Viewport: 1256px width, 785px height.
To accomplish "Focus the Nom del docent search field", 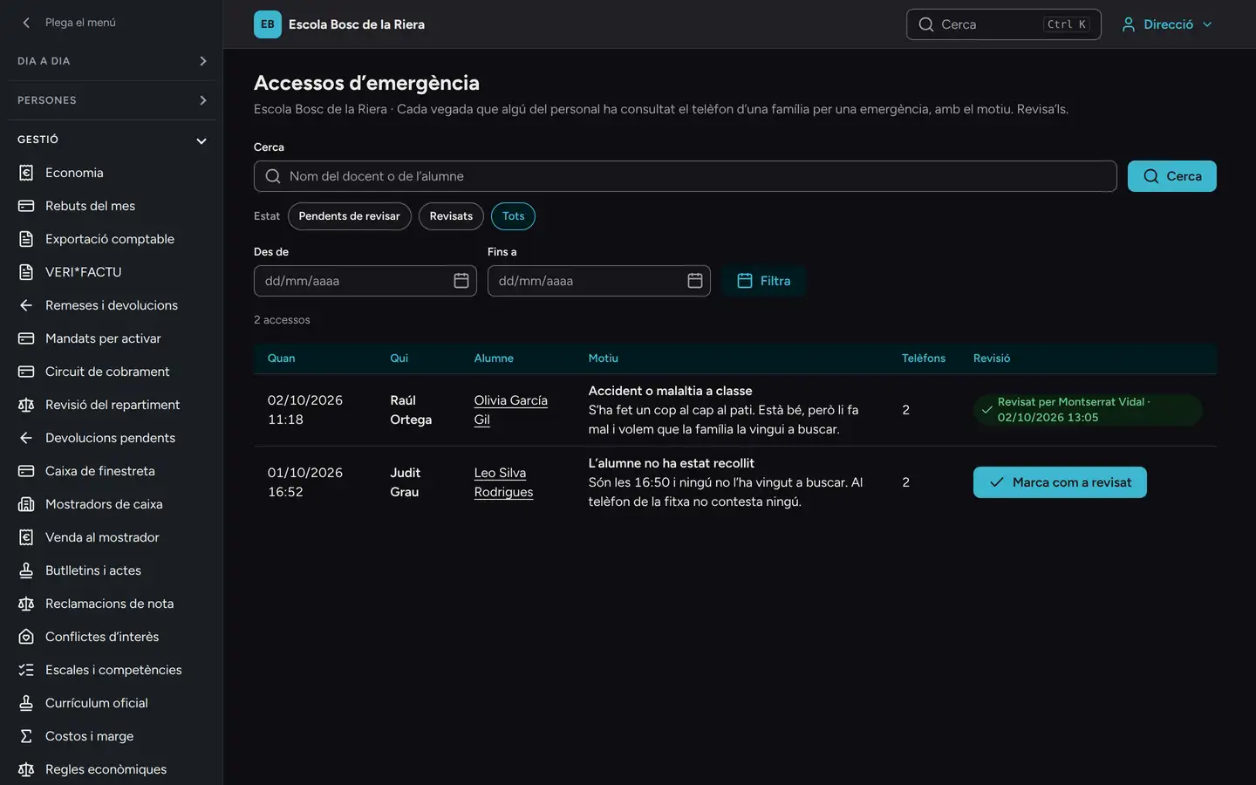I will (686, 176).
